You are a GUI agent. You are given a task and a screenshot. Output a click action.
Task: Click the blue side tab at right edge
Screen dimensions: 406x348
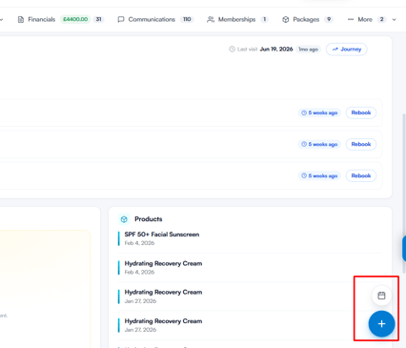pyautogui.click(x=404, y=249)
